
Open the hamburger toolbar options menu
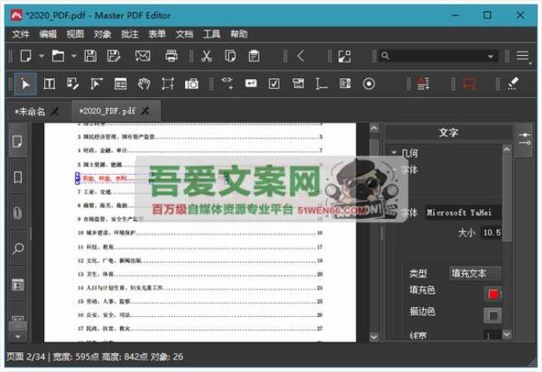point(523,56)
